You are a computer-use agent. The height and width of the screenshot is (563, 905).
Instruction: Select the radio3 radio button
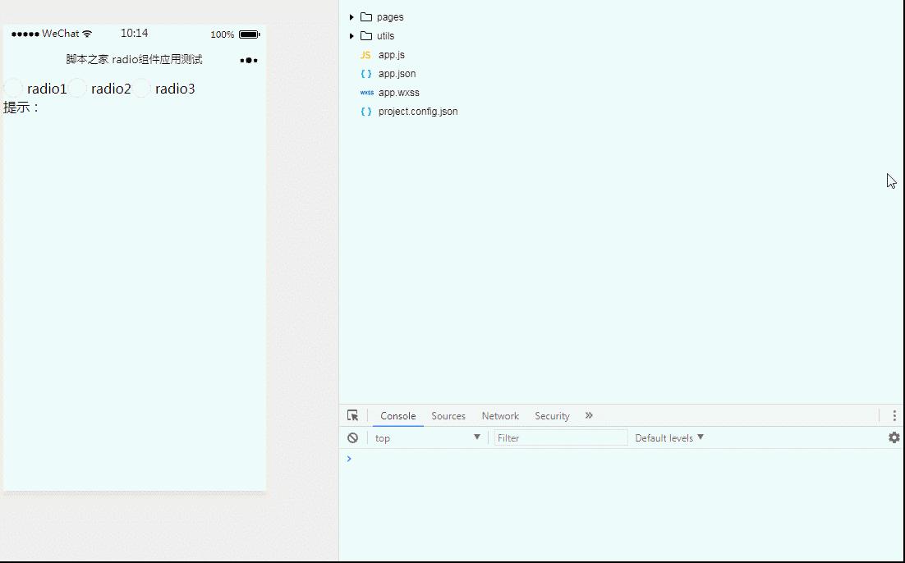141,89
